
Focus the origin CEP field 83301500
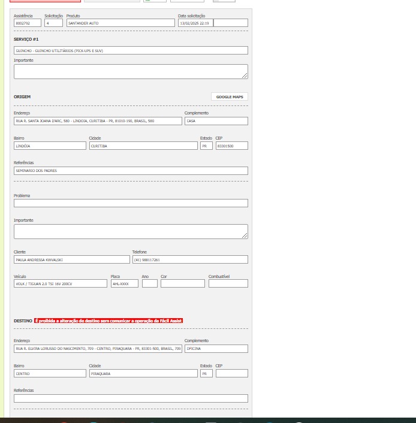click(x=232, y=146)
